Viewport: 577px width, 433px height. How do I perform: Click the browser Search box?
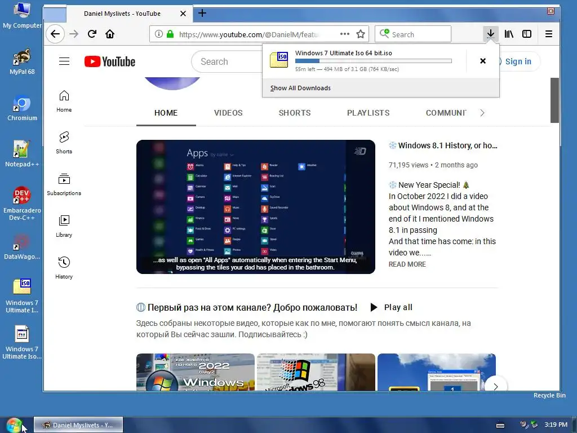pyautogui.click(x=413, y=34)
